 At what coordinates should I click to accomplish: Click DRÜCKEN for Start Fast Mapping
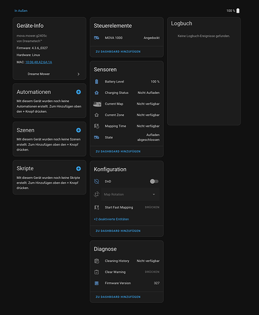152,207
